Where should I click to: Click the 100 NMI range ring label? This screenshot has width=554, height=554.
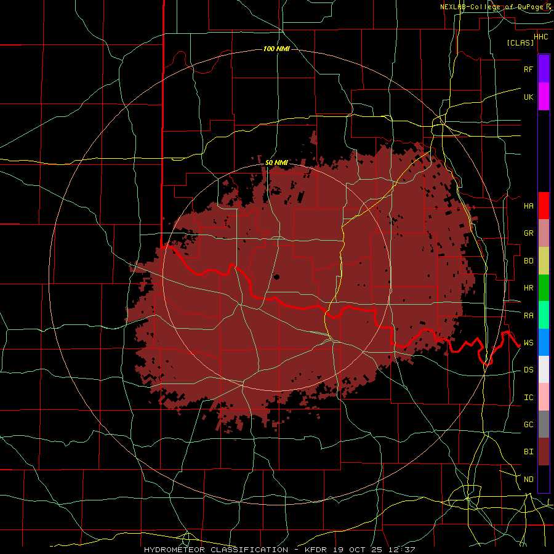point(276,49)
